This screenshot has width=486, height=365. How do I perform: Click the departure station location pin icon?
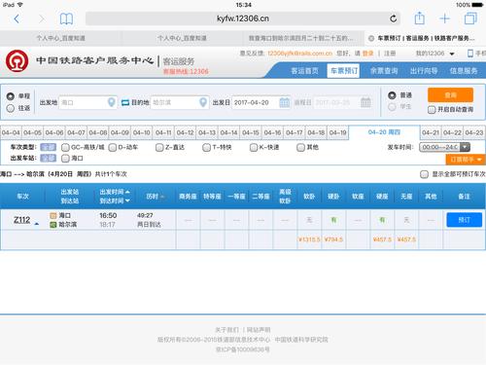click(111, 102)
